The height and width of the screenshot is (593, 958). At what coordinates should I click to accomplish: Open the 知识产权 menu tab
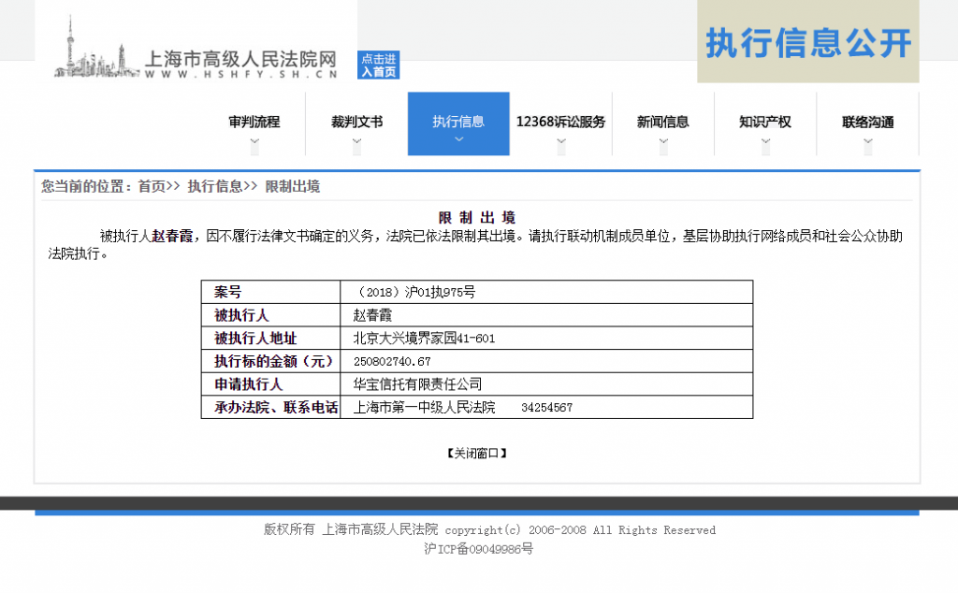click(764, 122)
